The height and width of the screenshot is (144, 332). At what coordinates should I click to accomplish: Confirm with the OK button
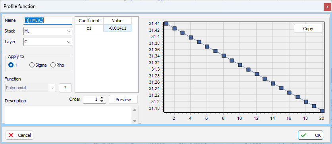tap(311, 135)
